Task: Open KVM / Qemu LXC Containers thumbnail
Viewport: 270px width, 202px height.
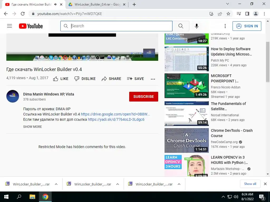Action: point(186,39)
